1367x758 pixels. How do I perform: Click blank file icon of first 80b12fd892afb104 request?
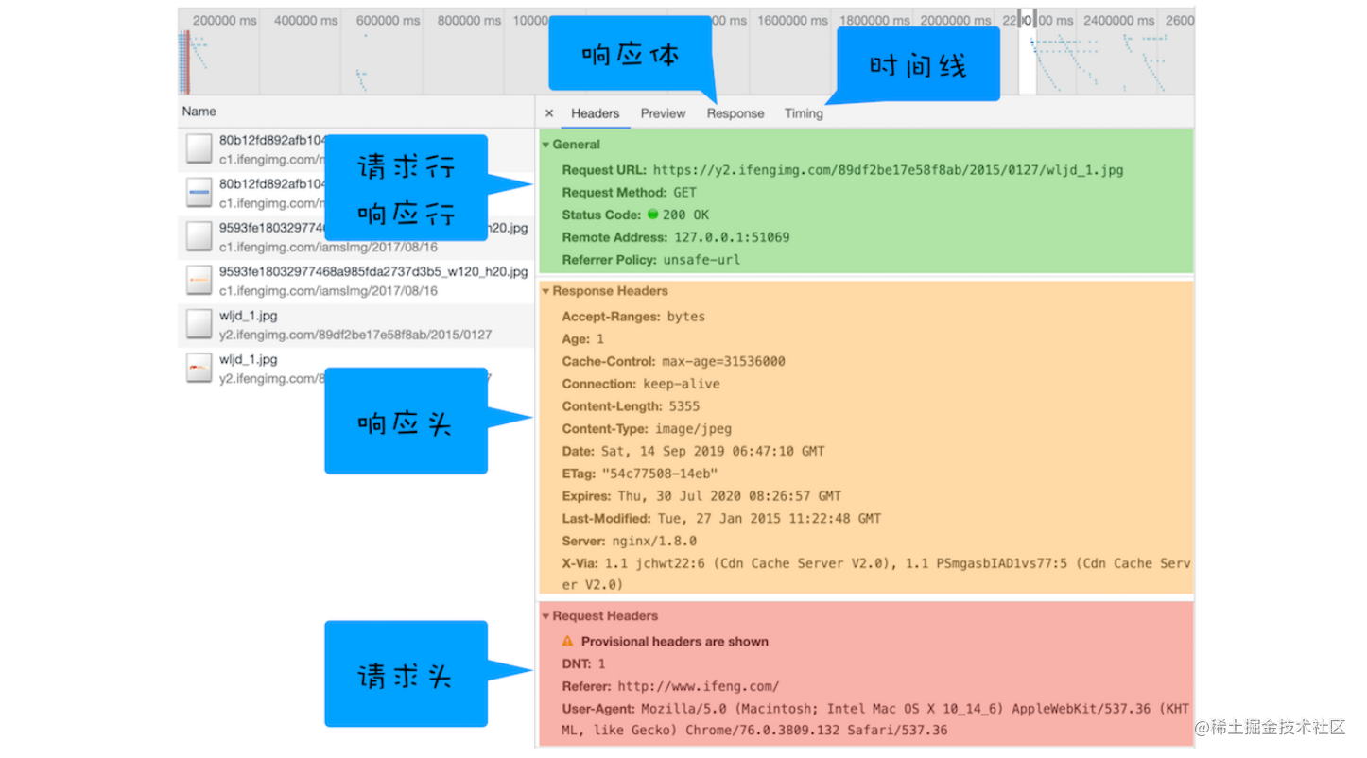[199, 149]
